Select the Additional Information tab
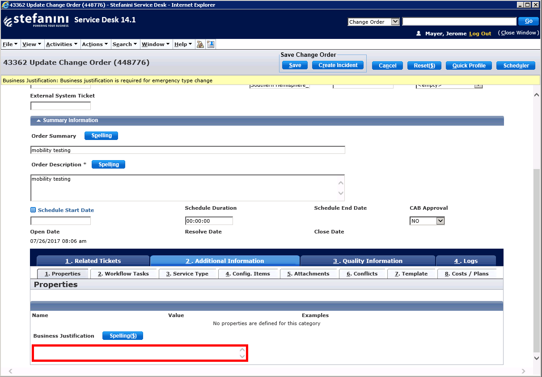 [225, 261]
